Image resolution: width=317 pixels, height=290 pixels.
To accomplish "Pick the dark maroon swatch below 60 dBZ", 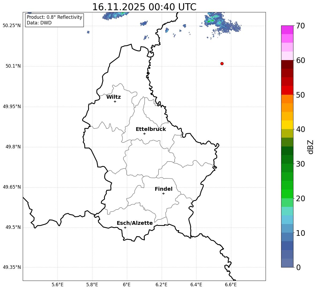I will pos(287,64).
